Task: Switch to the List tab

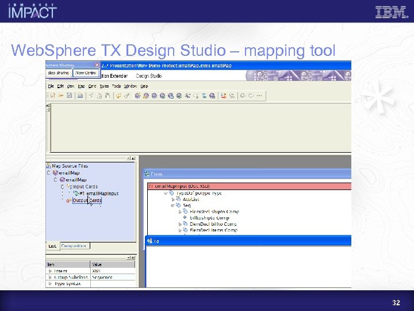Action: [x=52, y=246]
